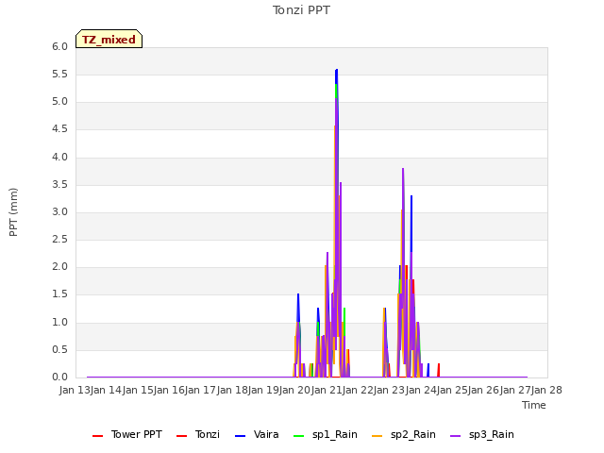Click the TZ_mixed label tag
The width and height of the screenshot is (604, 453).
[x=109, y=39]
